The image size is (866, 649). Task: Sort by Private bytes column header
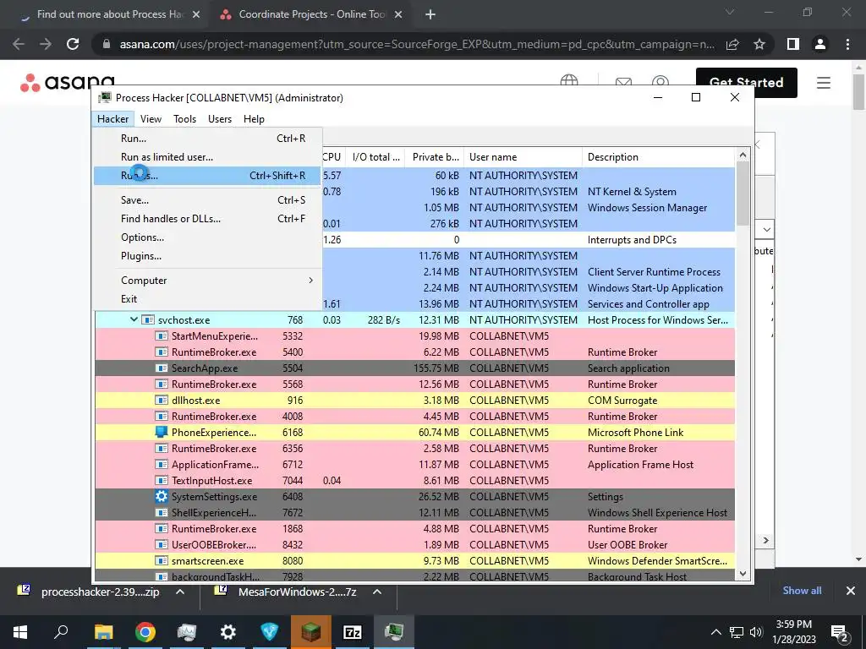pos(435,156)
